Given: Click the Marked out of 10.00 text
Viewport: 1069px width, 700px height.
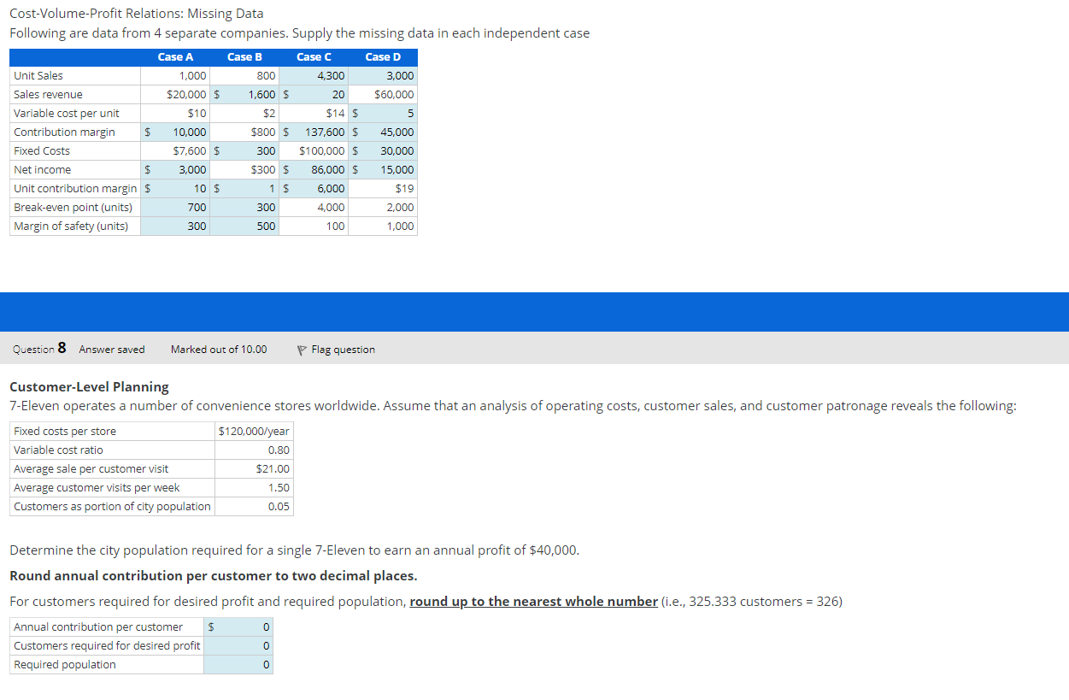Looking at the screenshot, I should click(218, 349).
